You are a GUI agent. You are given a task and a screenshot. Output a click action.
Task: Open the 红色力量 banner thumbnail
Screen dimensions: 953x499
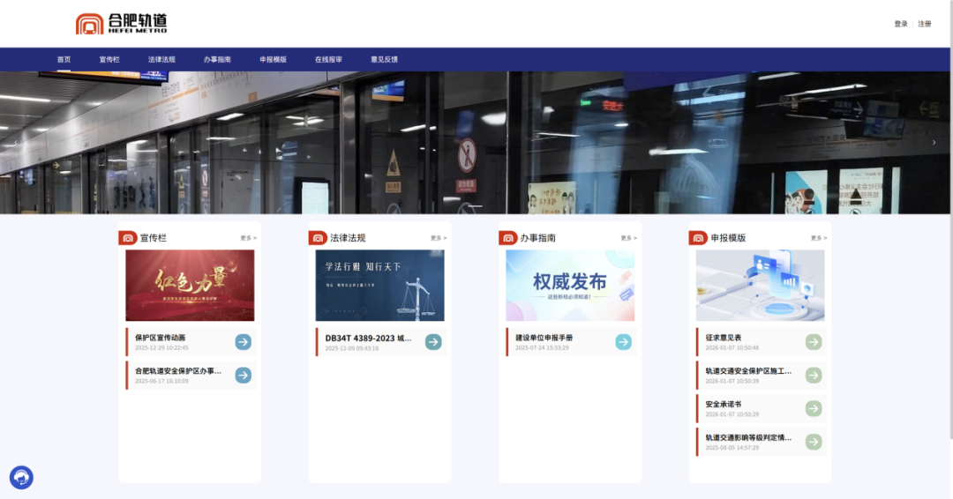(x=190, y=286)
